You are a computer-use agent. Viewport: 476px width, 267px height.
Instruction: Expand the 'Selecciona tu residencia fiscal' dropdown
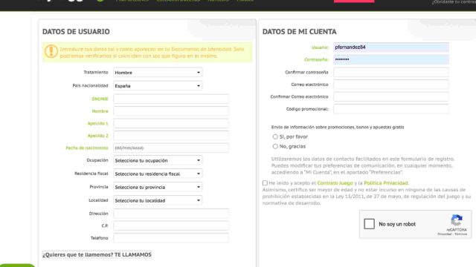[158, 174]
